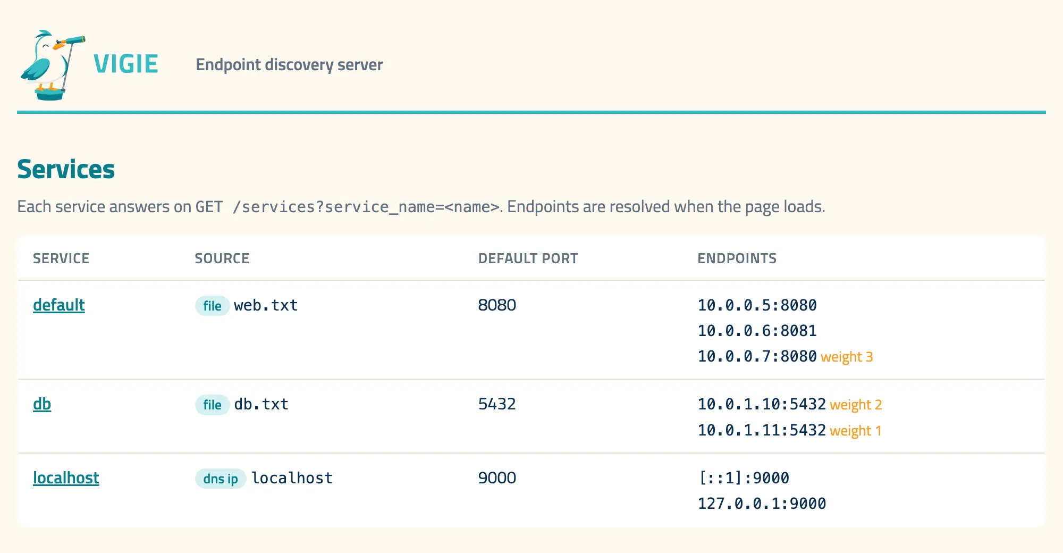This screenshot has height=553, width=1063.
Task: Click the file badge next to db.txt
Action: pos(212,405)
